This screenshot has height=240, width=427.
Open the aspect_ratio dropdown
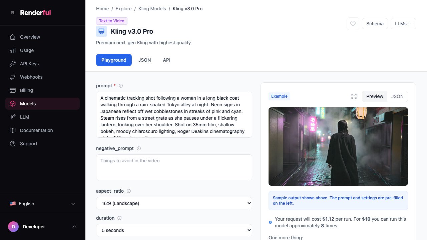click(174, 203)
